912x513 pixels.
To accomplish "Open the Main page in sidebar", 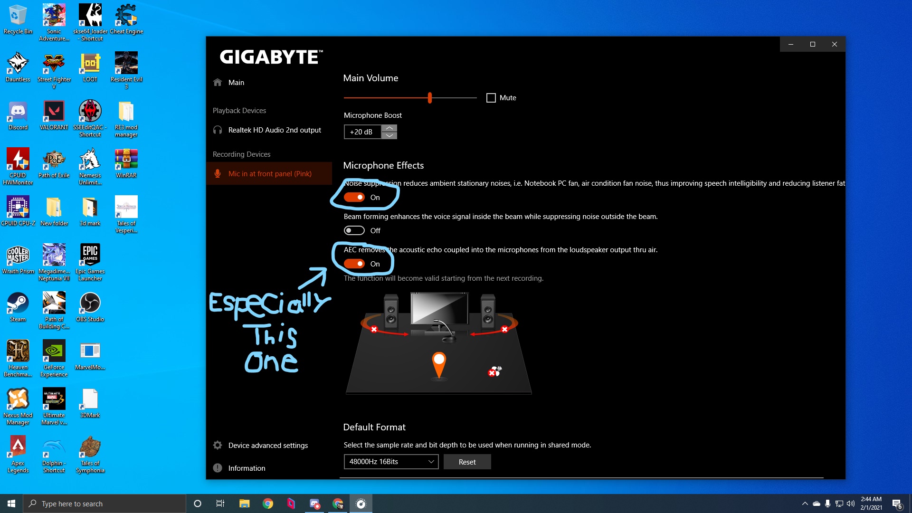I will tap(236, 82).
